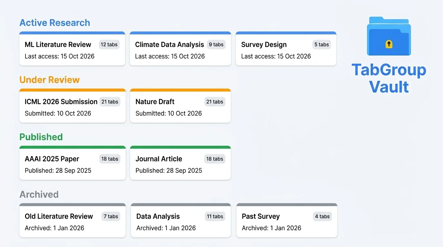Click the 21 tabs badge on Nature Draft

coord(214,102)
